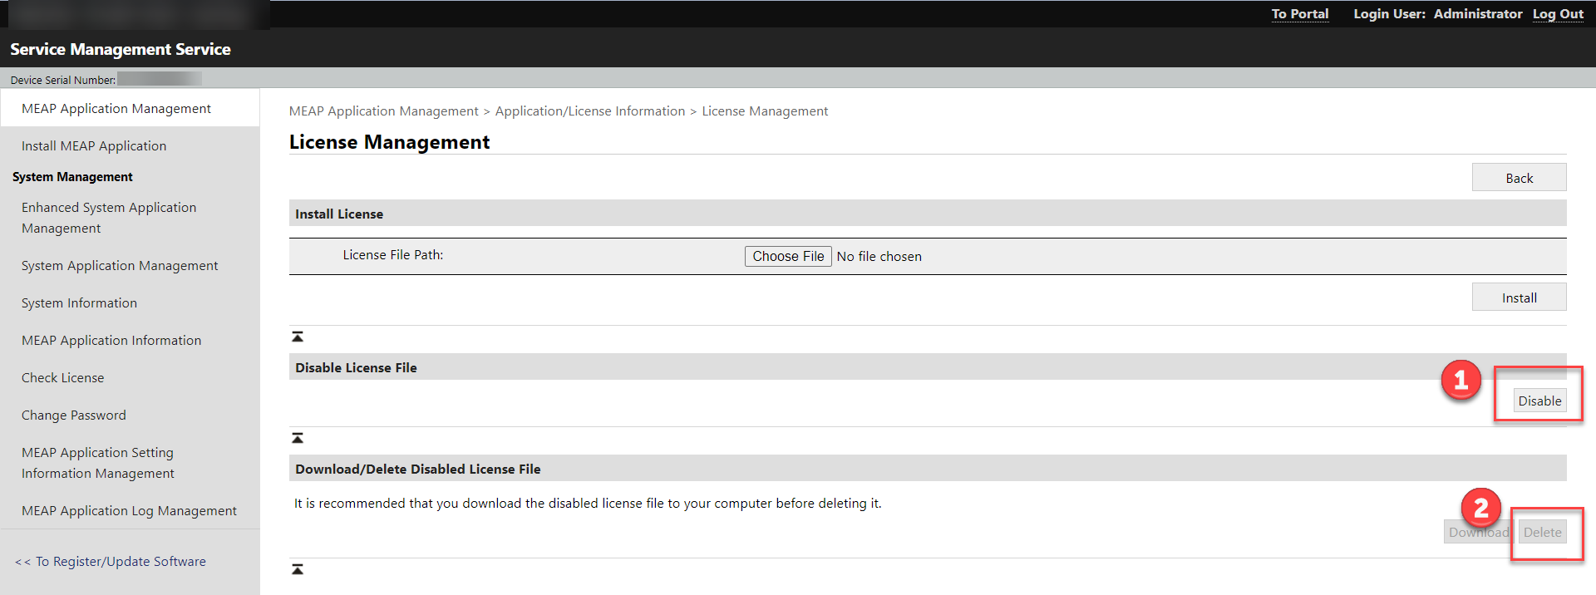The image size is (1596, 595).
Task: Click Application/License Information breadcrumb
Action: coord(590,111)
